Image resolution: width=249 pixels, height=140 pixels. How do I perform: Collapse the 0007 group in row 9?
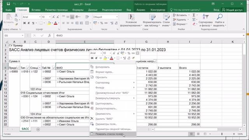pyautogui.click(x=43, y=79)
